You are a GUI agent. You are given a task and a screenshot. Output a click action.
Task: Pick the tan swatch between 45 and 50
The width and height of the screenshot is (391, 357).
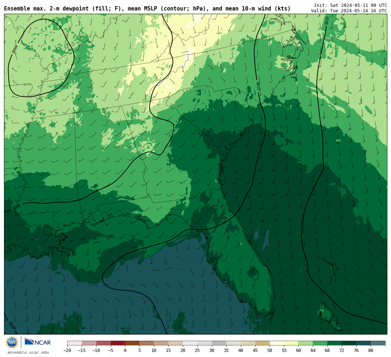coord(262,343)
